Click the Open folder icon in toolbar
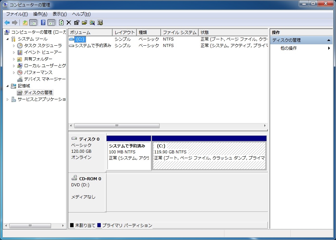 click(x=84, y=22)
